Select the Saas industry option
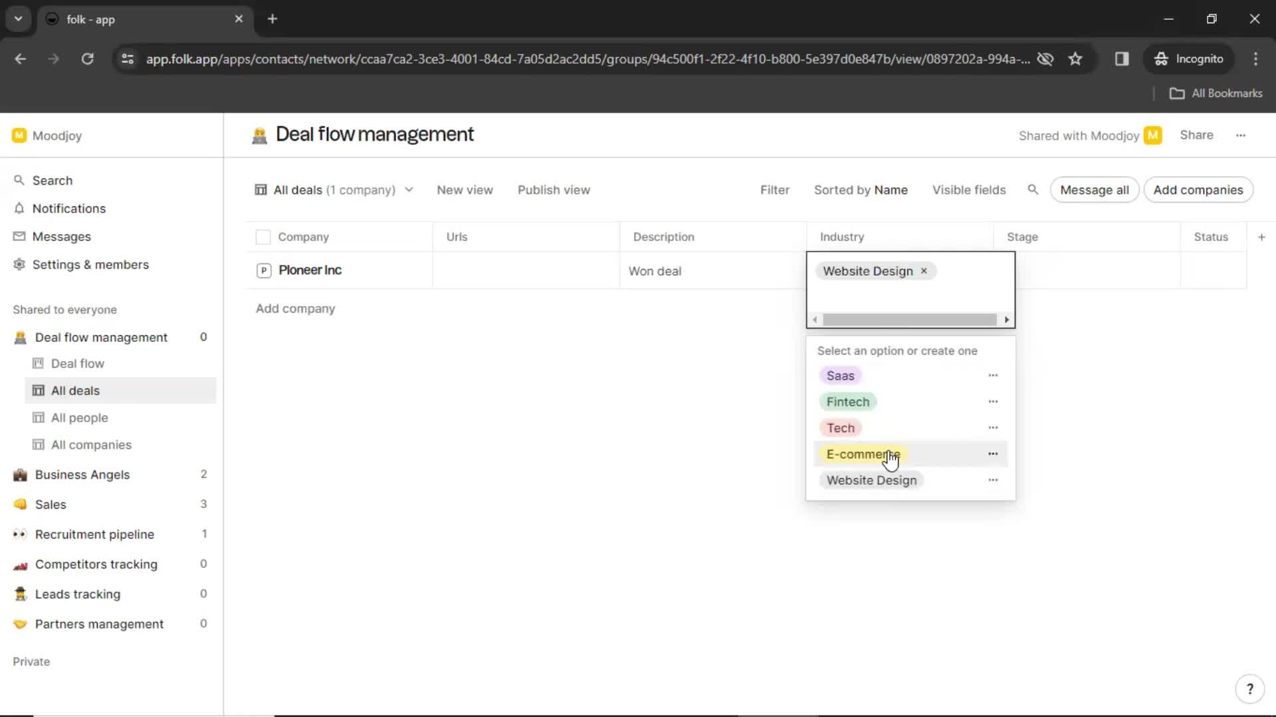Screen dimensions: 1276x717 point(841,376)
